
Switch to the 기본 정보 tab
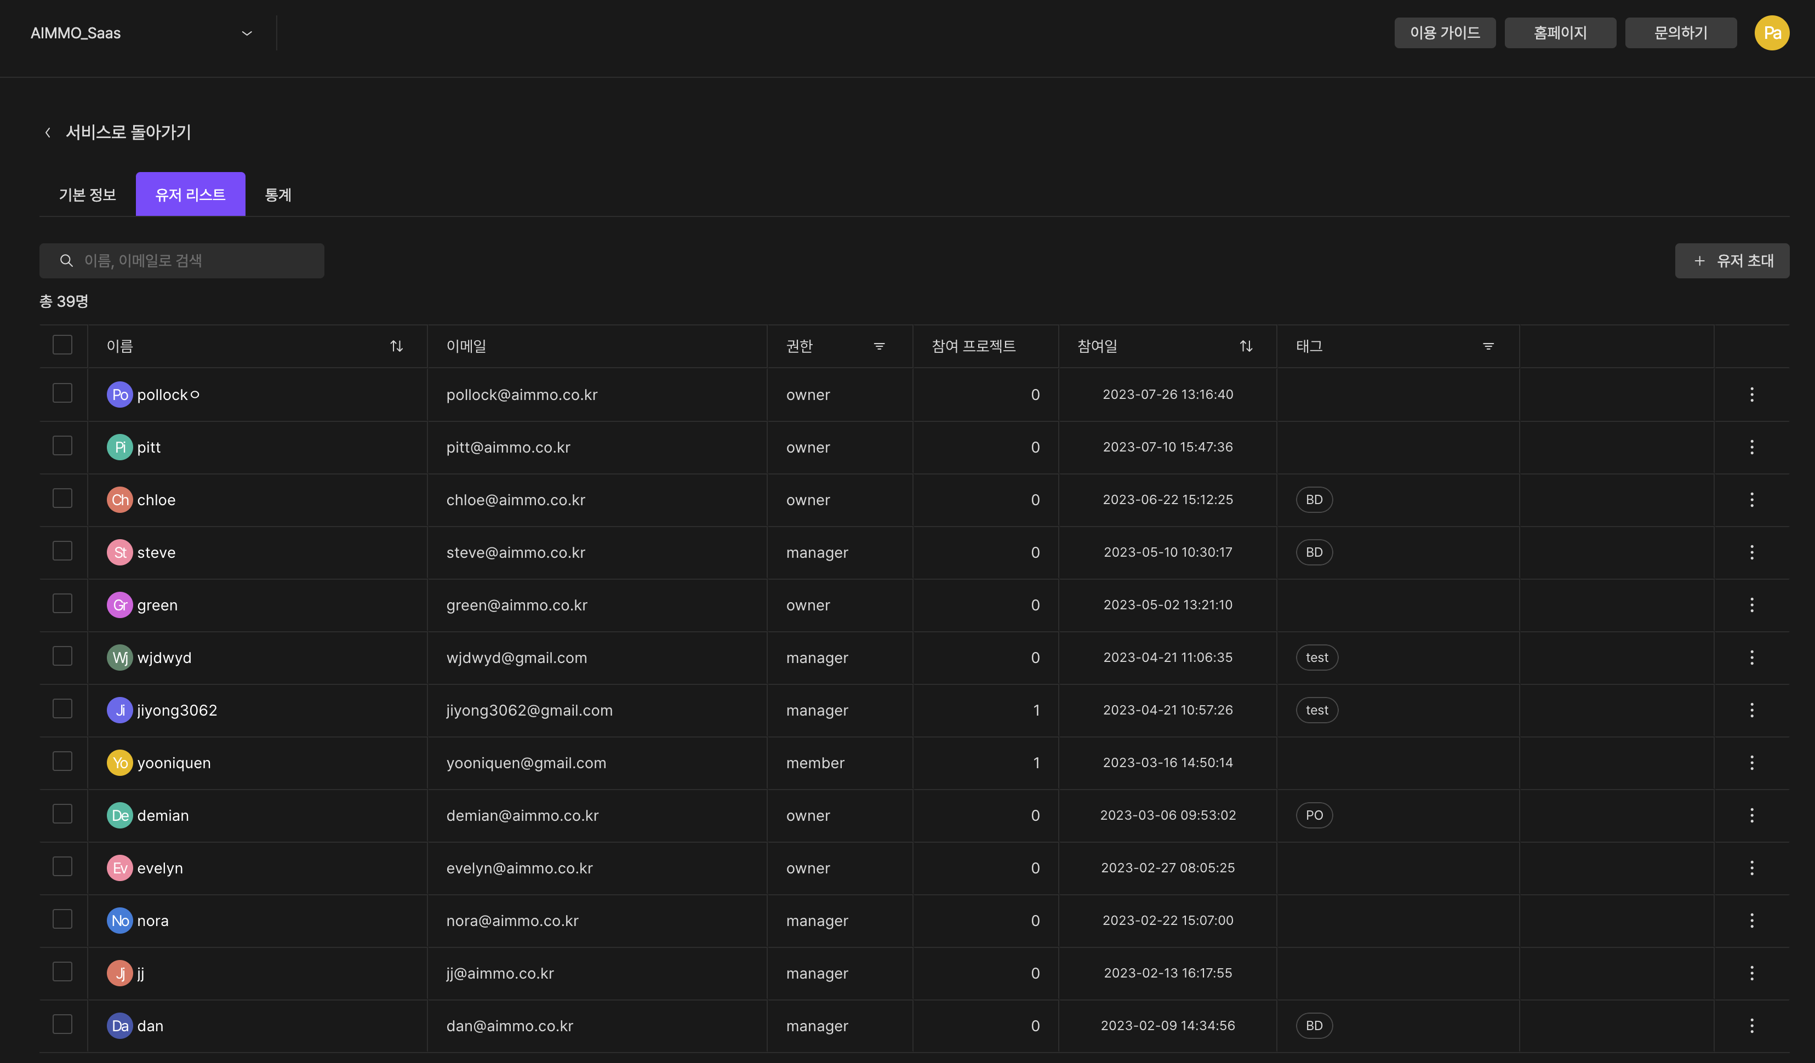pos(87,195)
